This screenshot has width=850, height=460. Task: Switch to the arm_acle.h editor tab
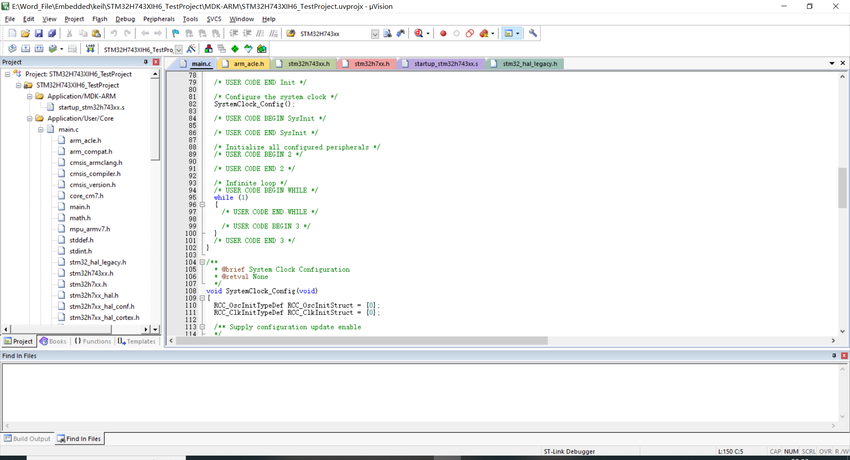(244, 64)
